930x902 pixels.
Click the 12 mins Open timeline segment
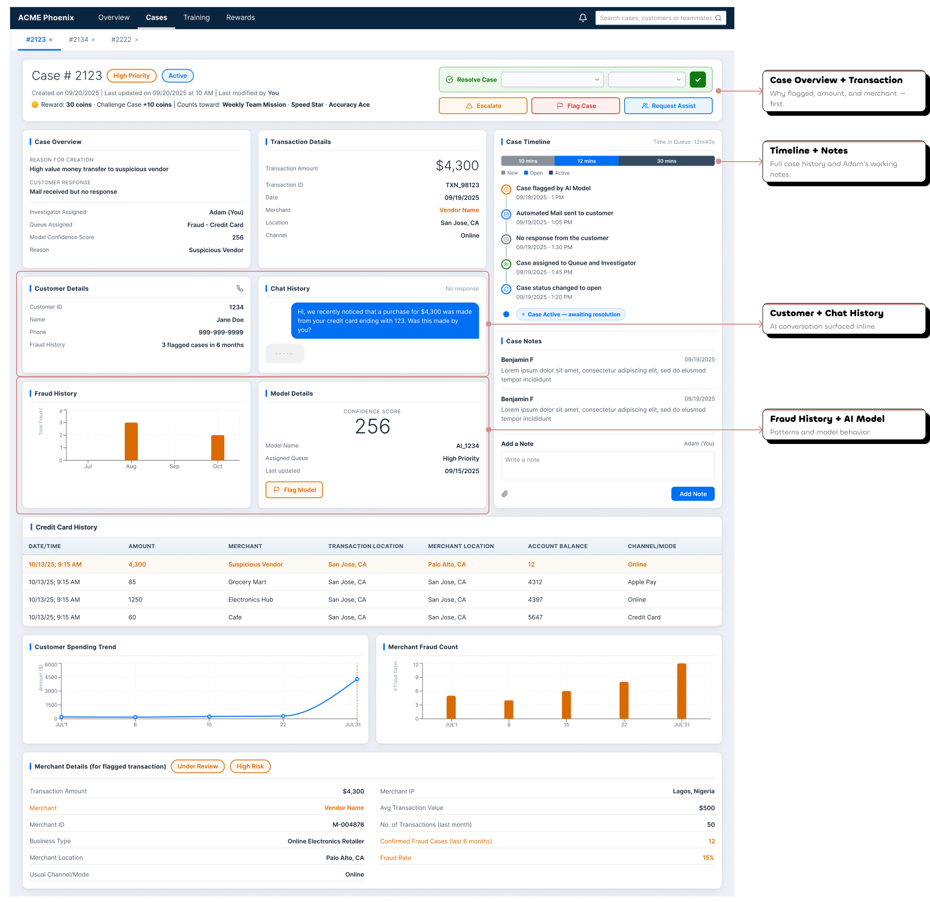pyautogui.click(x=586, y=161)
